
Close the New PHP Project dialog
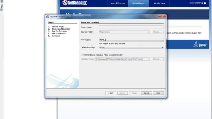162,16
